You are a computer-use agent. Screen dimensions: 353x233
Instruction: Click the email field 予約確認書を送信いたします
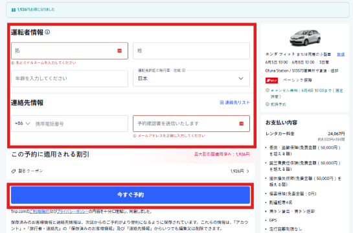click(191, 124)
